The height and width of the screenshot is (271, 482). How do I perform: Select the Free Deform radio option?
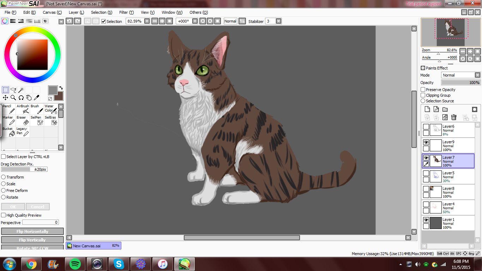click(x=4, y=191)
